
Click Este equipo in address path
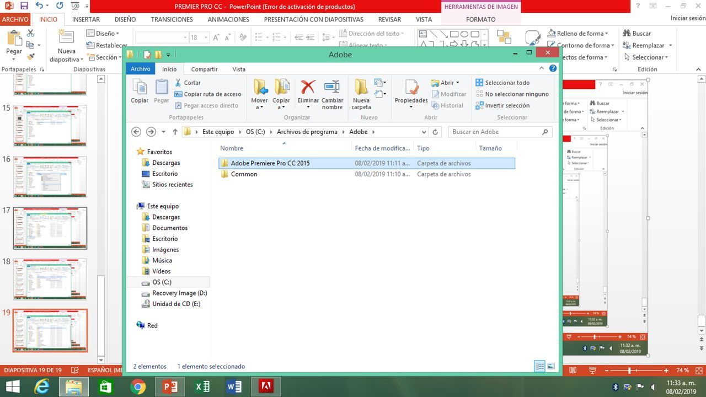tap(218, 132)
